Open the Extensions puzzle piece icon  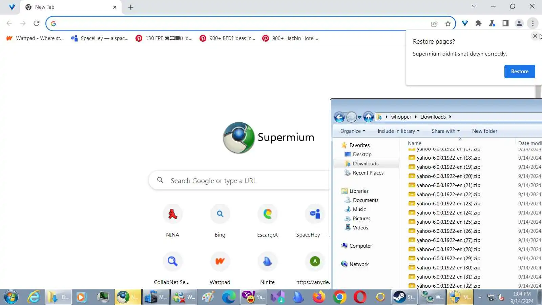tap(478, 23)
